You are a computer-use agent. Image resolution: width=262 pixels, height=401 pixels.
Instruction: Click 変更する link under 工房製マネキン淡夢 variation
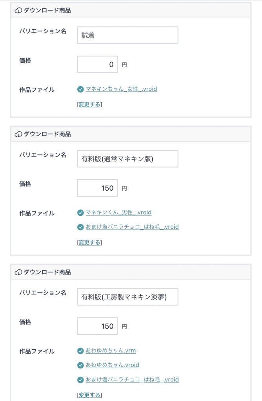pyautogui.click(x=89, y=395)
